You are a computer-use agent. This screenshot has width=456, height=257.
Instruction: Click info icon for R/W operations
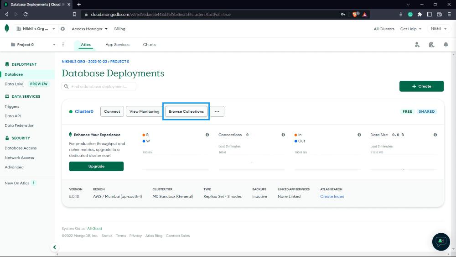pyautogui.click(x=207, y=135)
